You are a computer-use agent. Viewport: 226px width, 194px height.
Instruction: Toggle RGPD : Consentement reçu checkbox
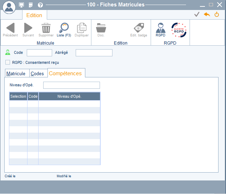(7, 62)
